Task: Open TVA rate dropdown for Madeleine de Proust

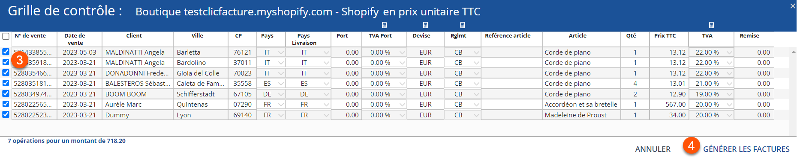Action: [729, 115]
